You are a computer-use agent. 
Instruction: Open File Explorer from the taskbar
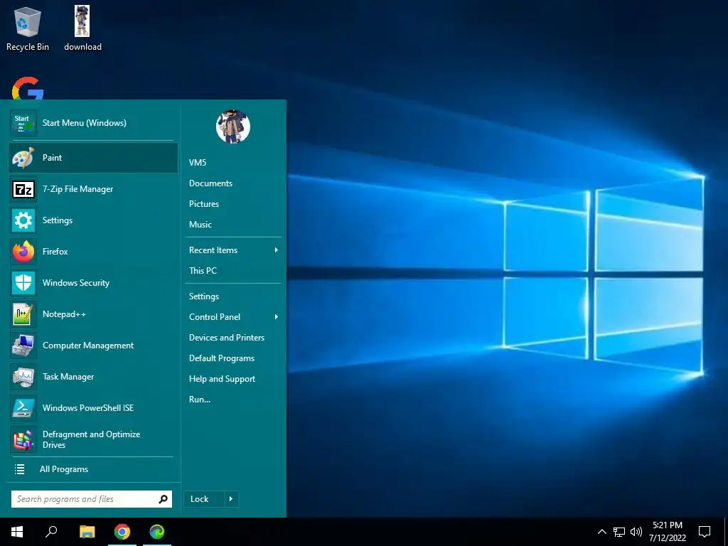[87, 532]
